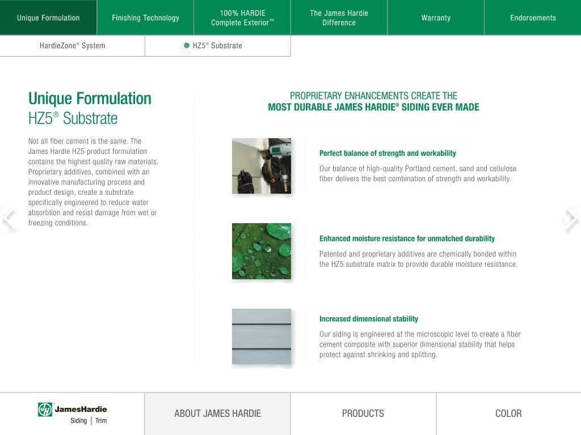Click the 'Not all fiber cement is the same' paragraph
The width and height of the screenshot is (581, 435).
tap(93, 182)
